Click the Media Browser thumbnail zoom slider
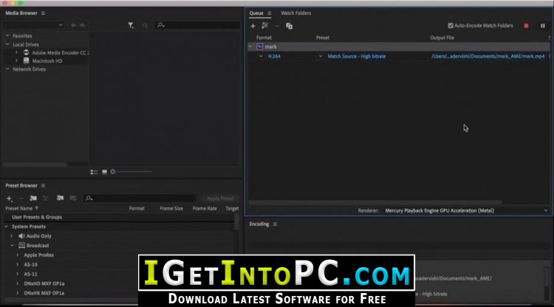The width and height of the screenshot is (554, 307). click(x=131, y=172)
